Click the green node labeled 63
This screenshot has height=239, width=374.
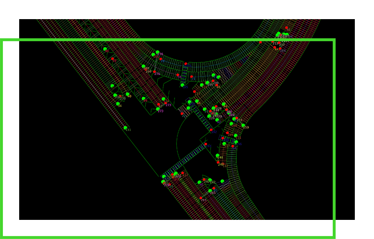(x=217, y=120)
